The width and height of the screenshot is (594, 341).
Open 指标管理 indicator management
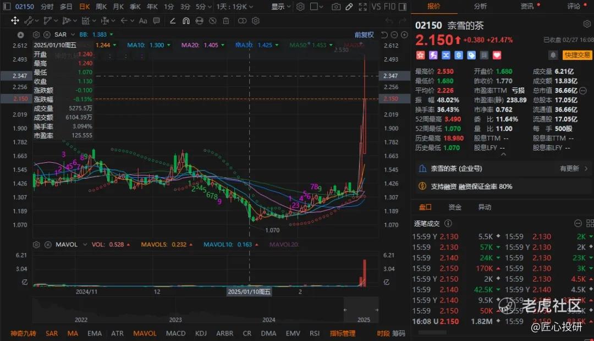coord(343,333)
